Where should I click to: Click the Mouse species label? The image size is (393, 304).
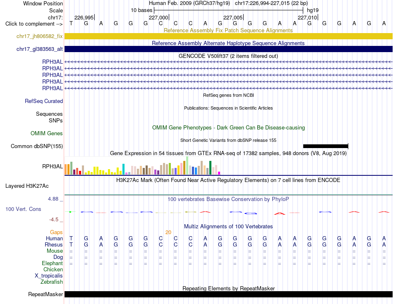coord(55,251)
